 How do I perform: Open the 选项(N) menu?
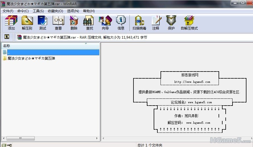pos(73,11)
